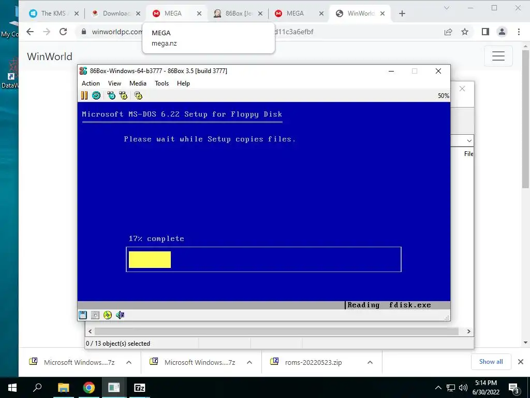Click the CD-ROM disc icon in 86Box status bar

(x=108, y=315)
